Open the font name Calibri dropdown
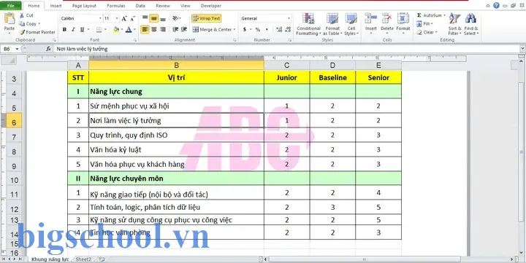This screenshot has width=526, height=263. (100, 19)
